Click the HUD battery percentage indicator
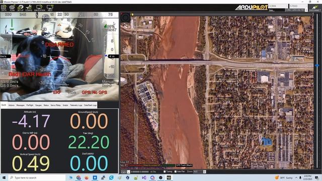The image size is (322, 181). point(110,26)
